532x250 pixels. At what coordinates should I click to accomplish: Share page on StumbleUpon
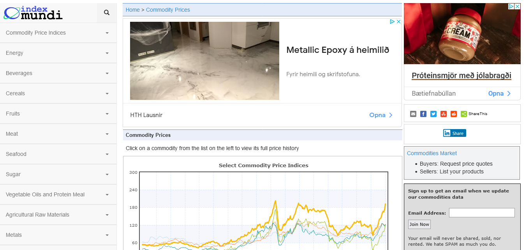[444, 114]
